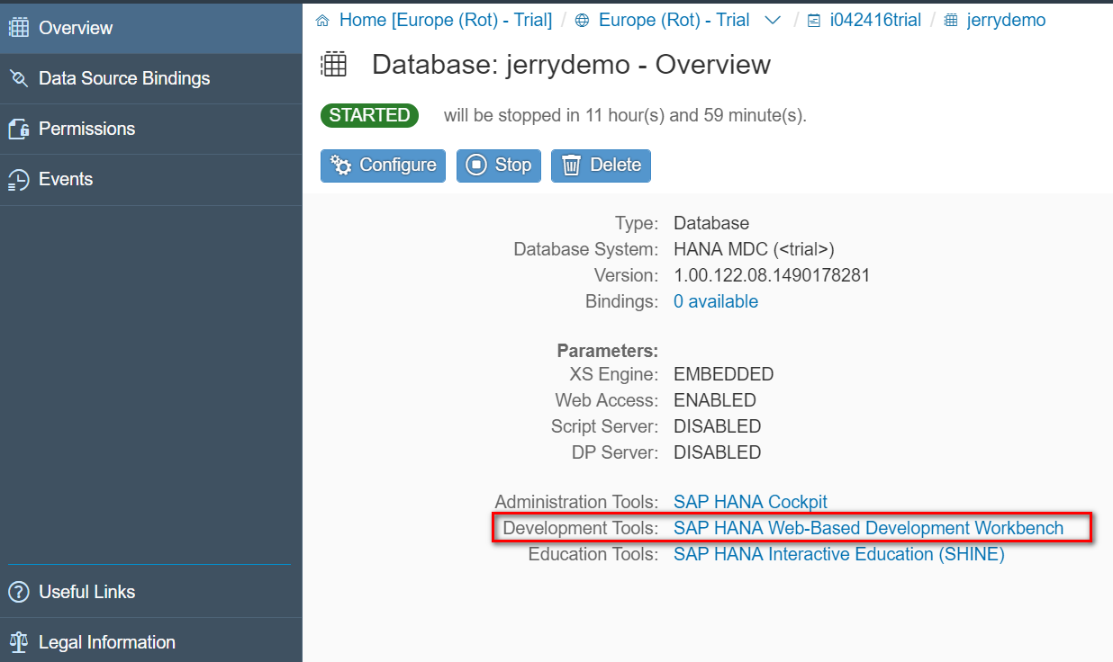Image resolution: width=1113 pixels, height=662 pixels.
Task: Select the DP Server value DISABLED
Action: pos(718,452)
